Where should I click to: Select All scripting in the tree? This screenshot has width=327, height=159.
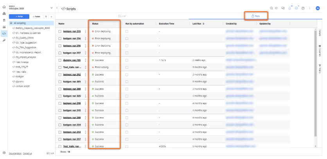click(x=31, y=23)
